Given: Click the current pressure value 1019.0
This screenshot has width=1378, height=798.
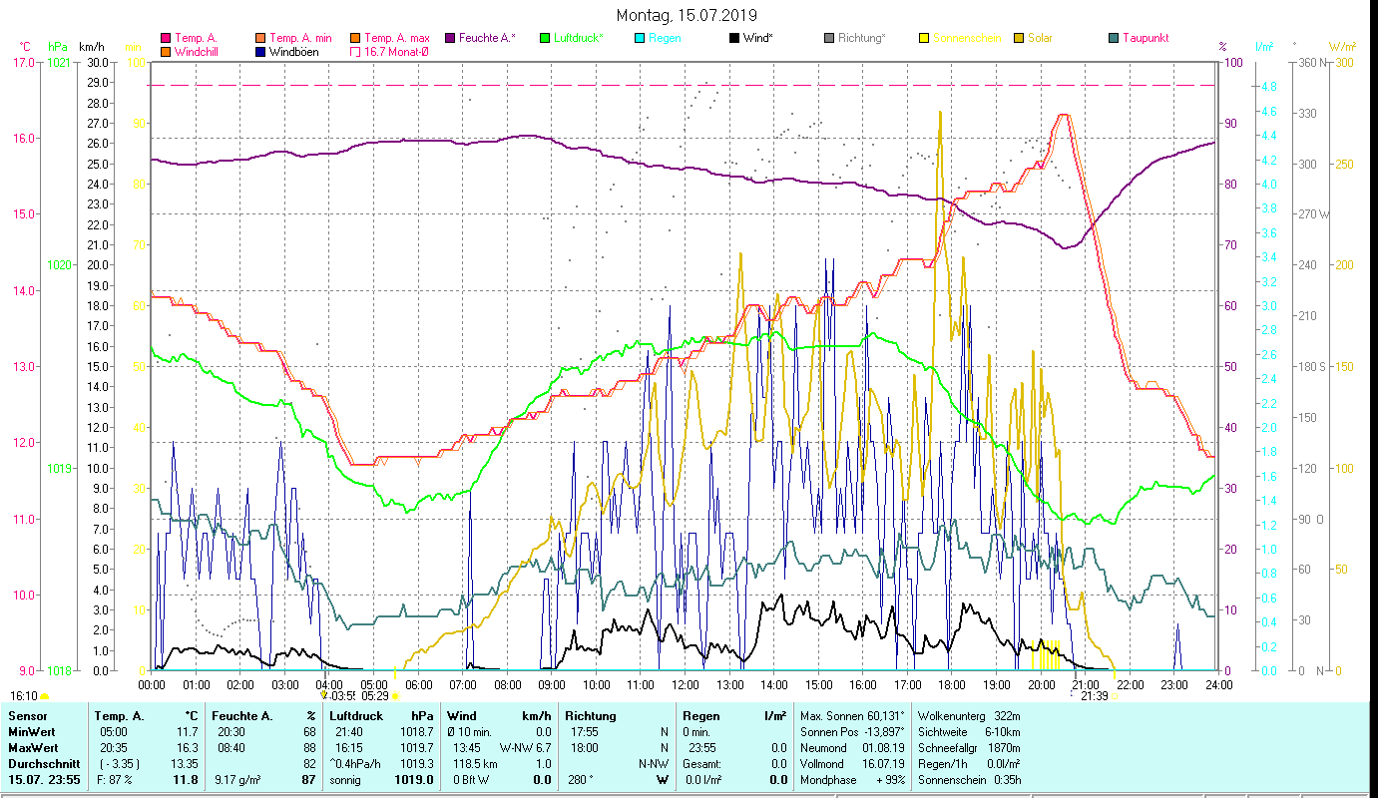Looking at the screenshot, I should (413, 779).
